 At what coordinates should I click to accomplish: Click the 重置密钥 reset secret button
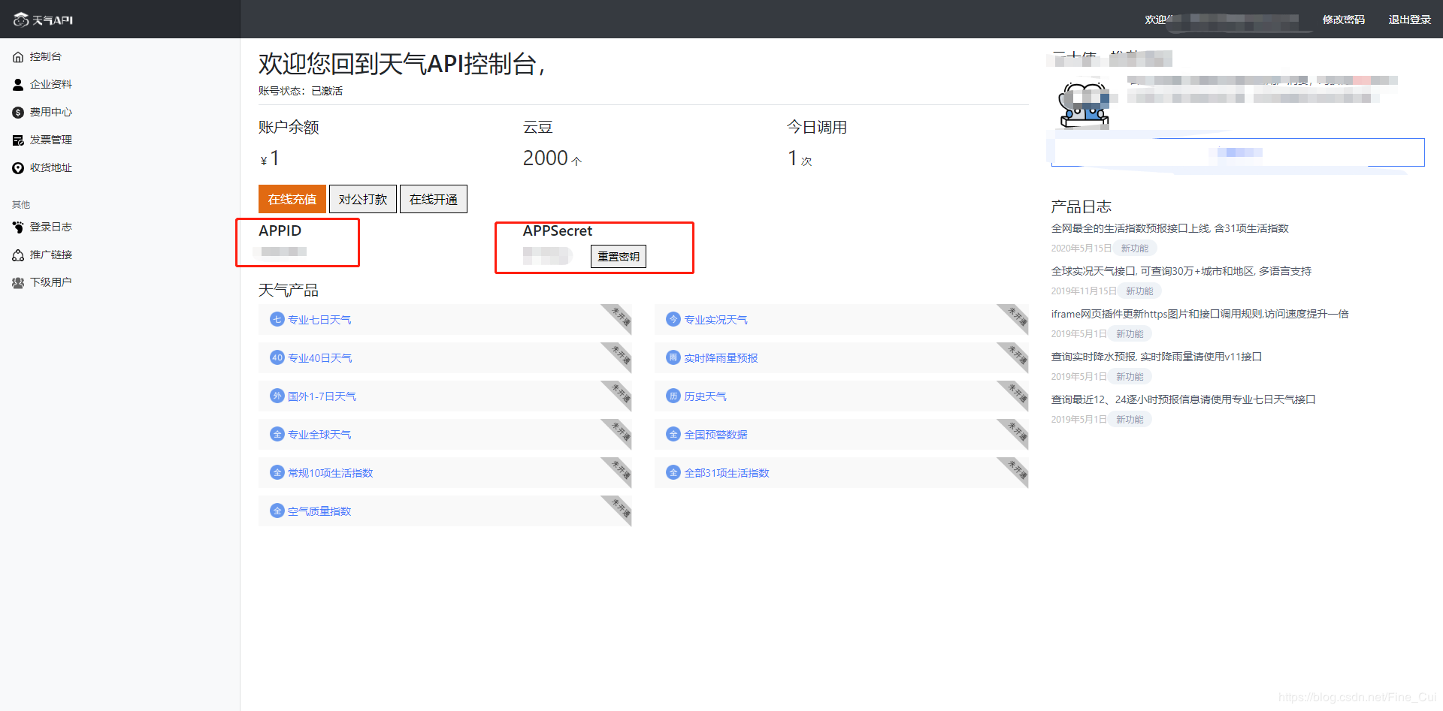(618, 256)
